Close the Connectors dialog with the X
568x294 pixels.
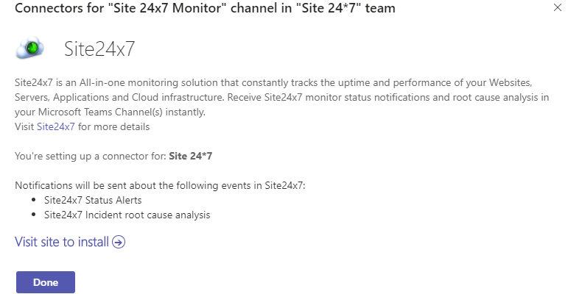tap(557, 7)
